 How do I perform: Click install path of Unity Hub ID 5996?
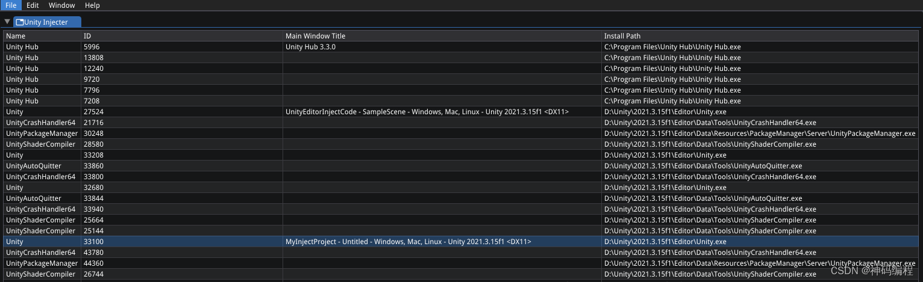672,47
